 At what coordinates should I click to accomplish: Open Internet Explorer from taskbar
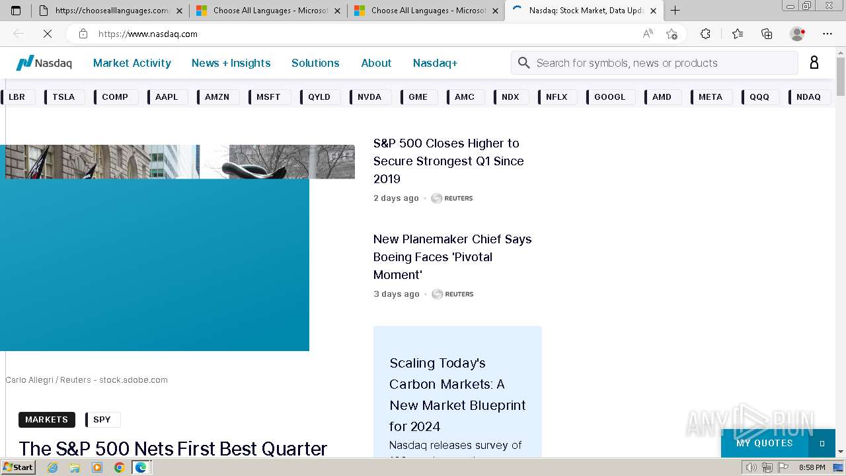(x=53, y=467)
